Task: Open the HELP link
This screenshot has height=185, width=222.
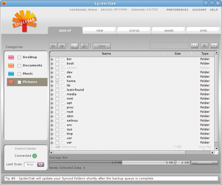Action: coord(214,10)
